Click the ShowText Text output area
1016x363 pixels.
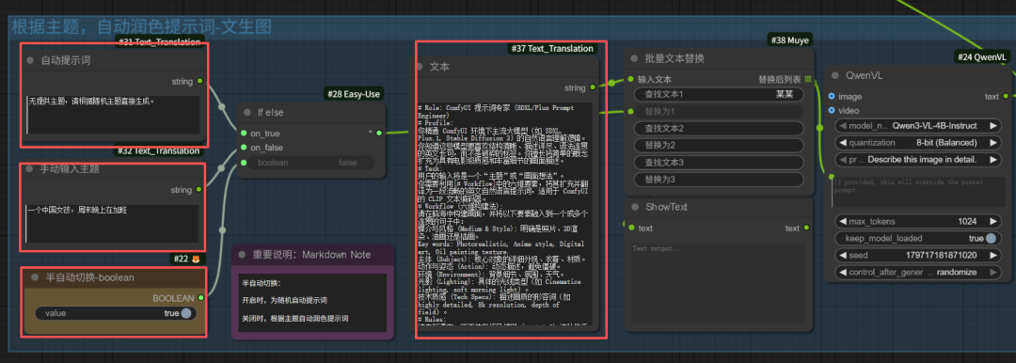click(718, 284)
